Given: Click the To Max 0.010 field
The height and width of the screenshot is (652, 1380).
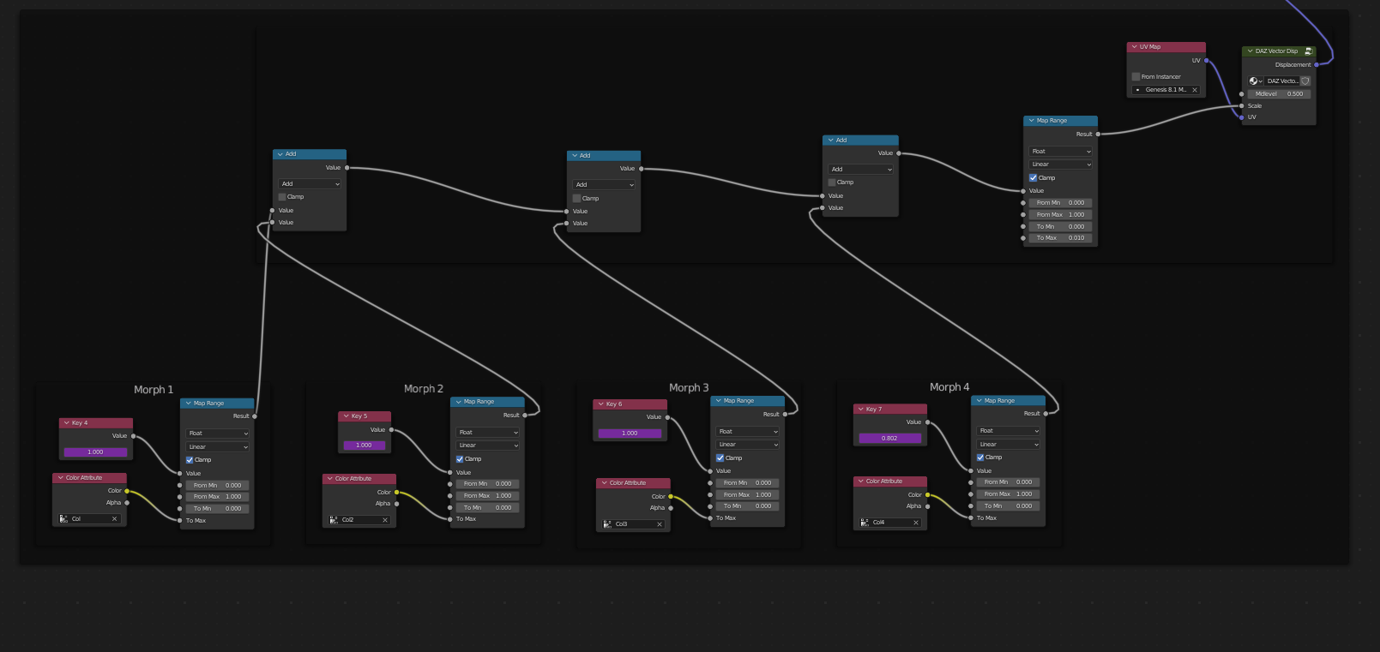Looking at the screenshot, I should 1060,238.
